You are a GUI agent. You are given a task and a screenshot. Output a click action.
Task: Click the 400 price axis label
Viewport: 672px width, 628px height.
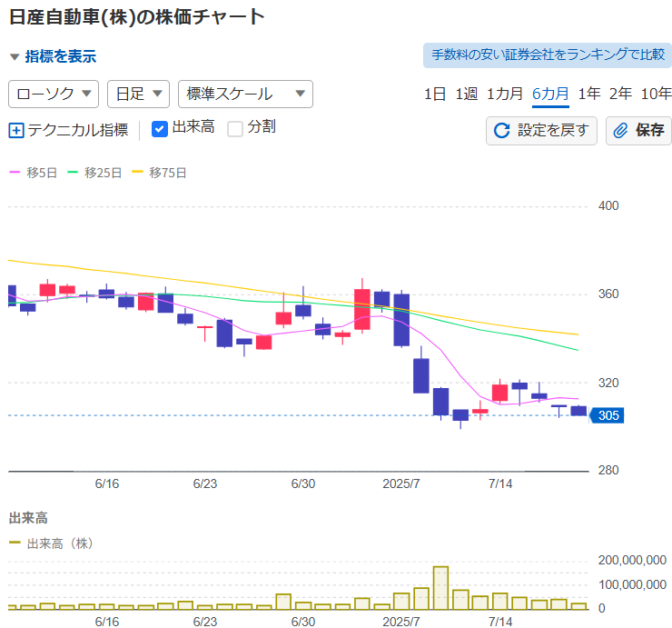tap(608, 206)
